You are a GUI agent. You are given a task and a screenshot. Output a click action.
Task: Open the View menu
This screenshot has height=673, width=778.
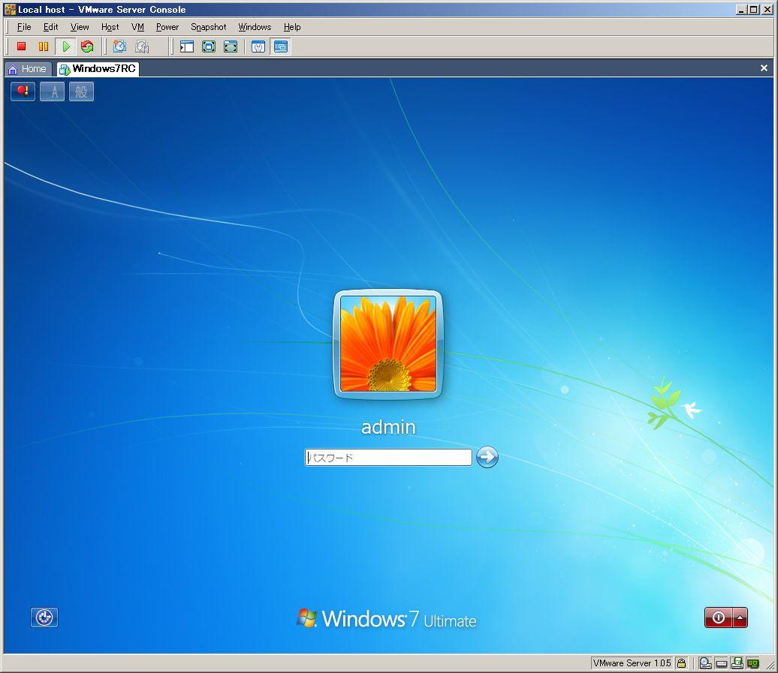[x=80, y=27]
